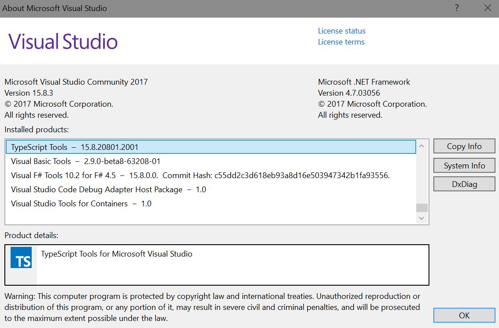
Task: Open the License terms page
Action: coord(341,42)
